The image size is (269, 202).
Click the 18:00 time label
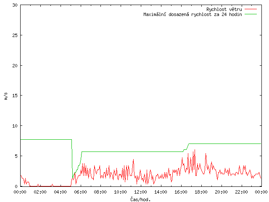pos(201,192)
